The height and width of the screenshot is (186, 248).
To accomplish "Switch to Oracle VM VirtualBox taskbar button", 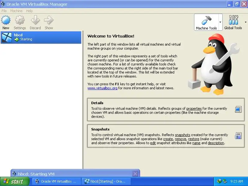I will coord(56,181).
